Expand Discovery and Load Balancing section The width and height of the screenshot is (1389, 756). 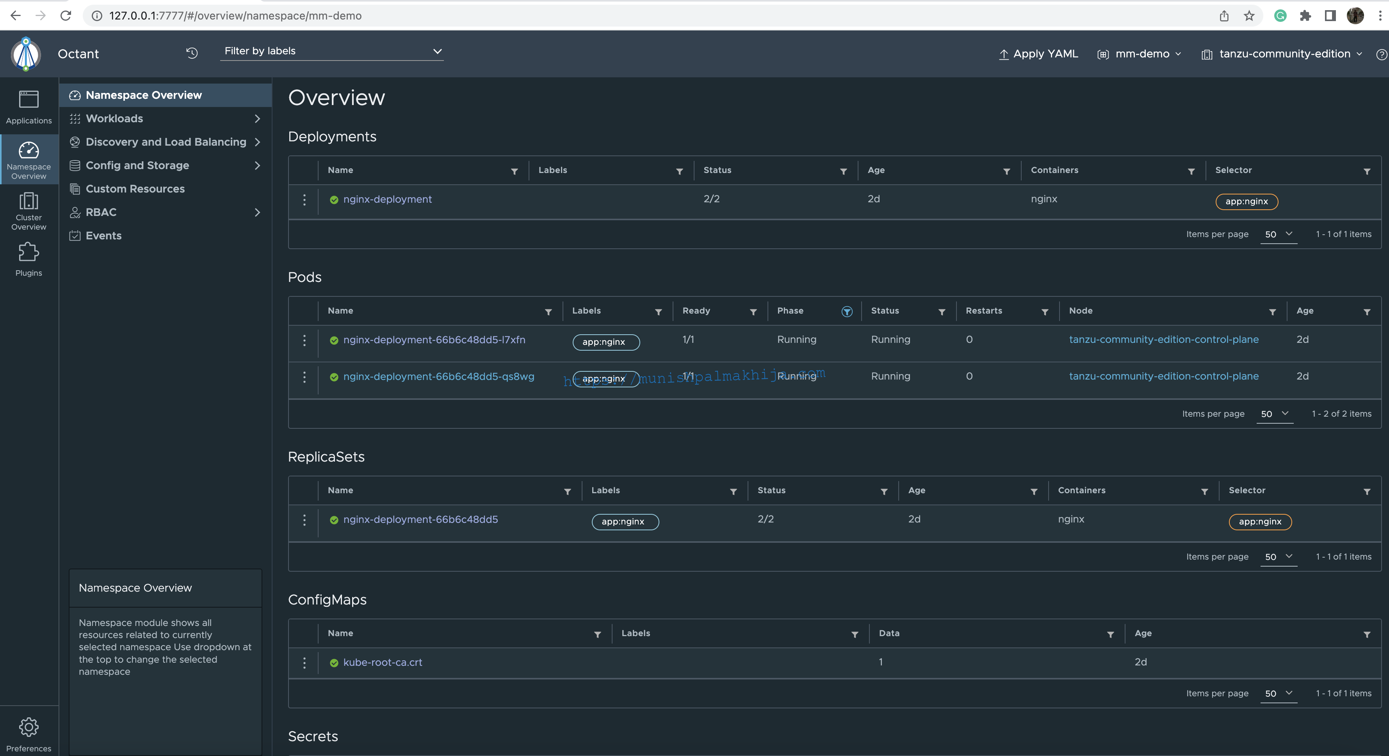click(165, 142)
